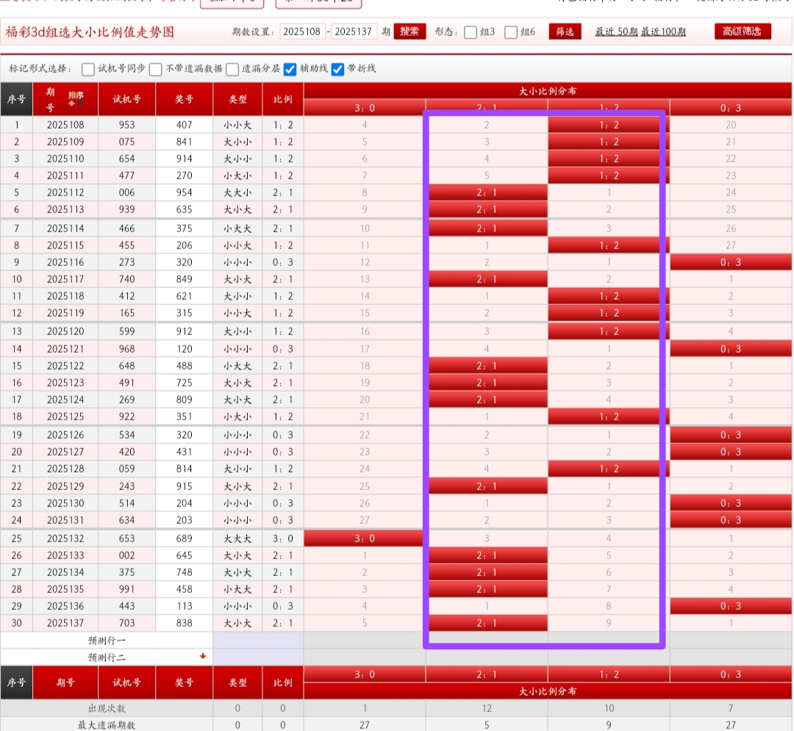Viewport: 794px width, 731px height.
Task: Click the 3:0 column header at the top
Action: [365, 108]
